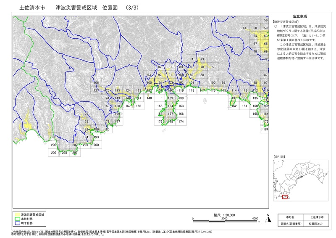Select map grid cell 155
Viewport: 336px width, 238px height.
click(160, 106)
